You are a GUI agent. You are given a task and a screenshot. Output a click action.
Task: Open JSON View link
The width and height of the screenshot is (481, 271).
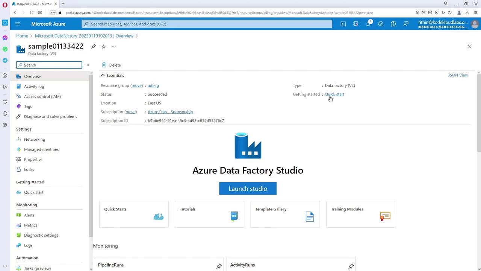458,75
